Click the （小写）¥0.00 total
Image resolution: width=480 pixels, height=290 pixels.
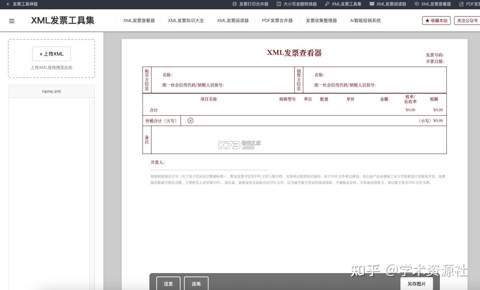pos(431,121)
